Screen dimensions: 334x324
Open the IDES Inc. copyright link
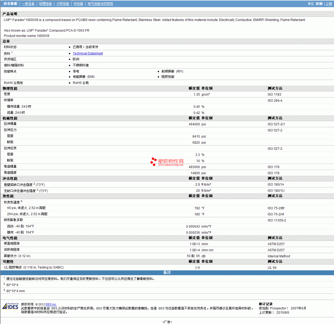click(51, 305)
